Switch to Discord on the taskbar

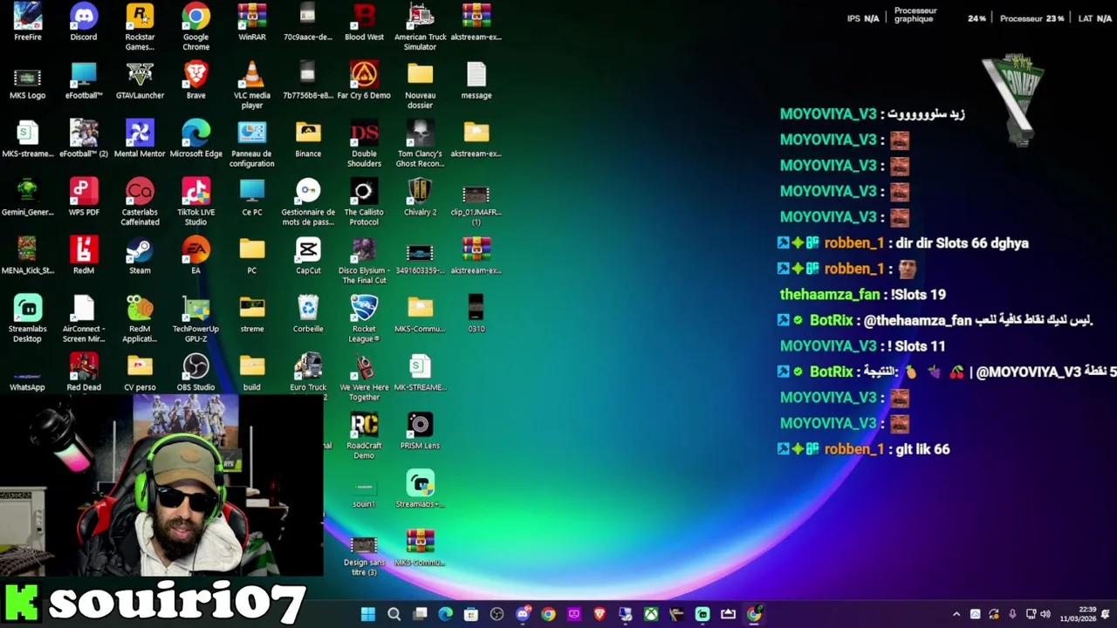(x=523, y=614)
